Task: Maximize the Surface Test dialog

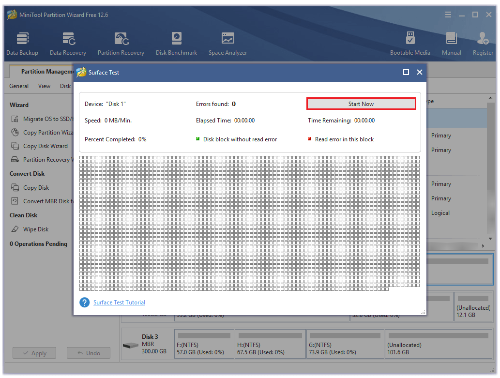Action: coord(406,73)
